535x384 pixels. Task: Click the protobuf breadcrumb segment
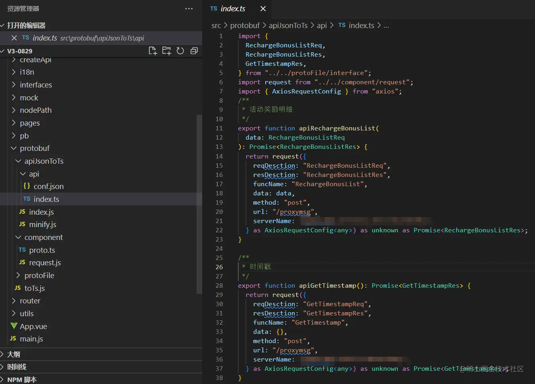[x=245, y=26]
